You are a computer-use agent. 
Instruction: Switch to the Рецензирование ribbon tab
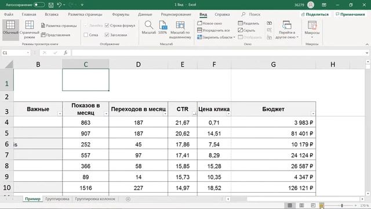click(176, 14)
